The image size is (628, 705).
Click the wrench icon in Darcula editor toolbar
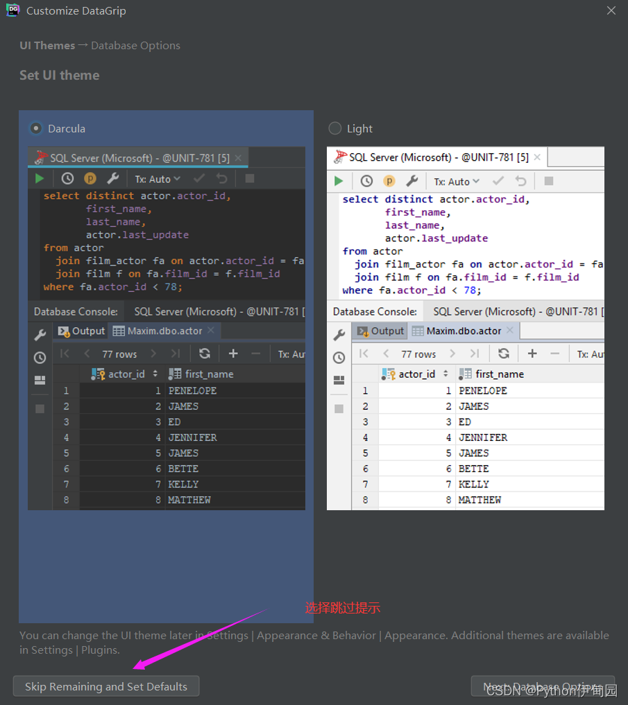pos(113,179)
